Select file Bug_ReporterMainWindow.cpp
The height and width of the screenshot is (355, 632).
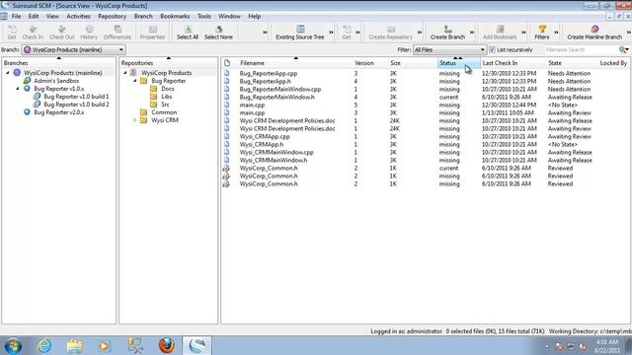[280, 90]
